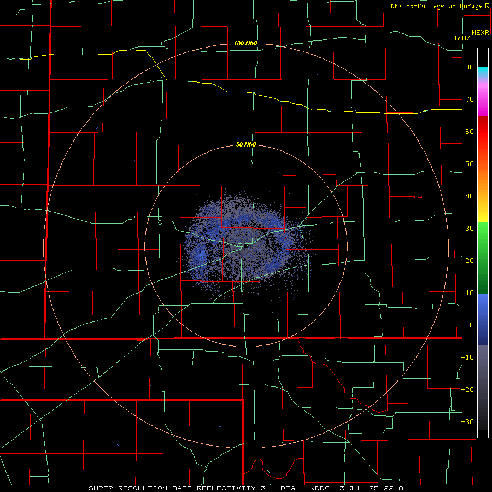Click the "100 NMI" range ring label

pos(245,43)
